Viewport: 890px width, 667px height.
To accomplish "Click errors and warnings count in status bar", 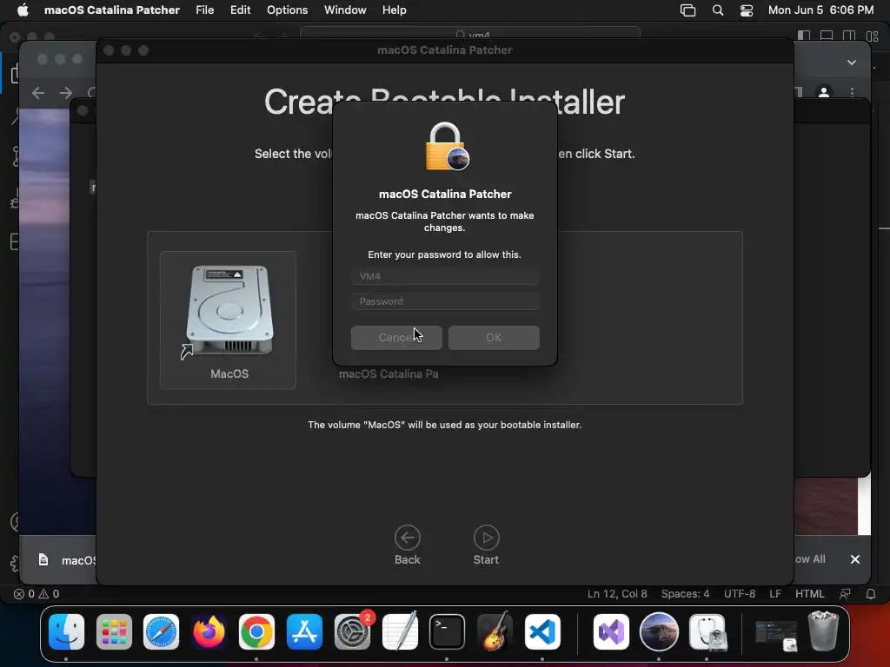I will (x=37, y=594).
